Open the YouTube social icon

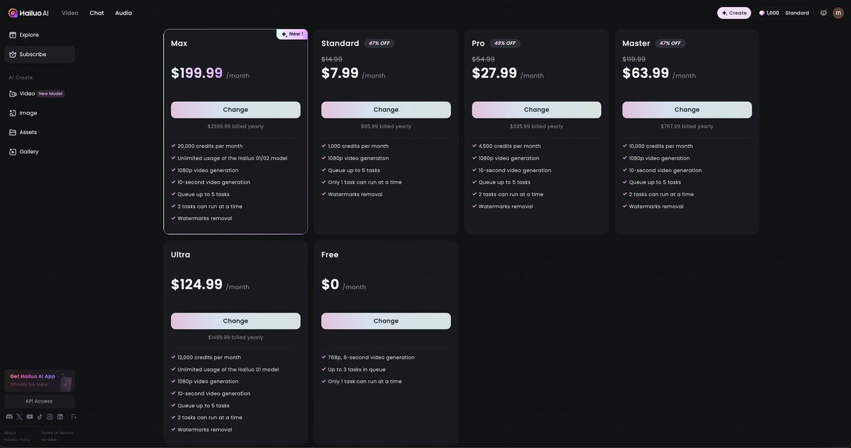[30, 417]
